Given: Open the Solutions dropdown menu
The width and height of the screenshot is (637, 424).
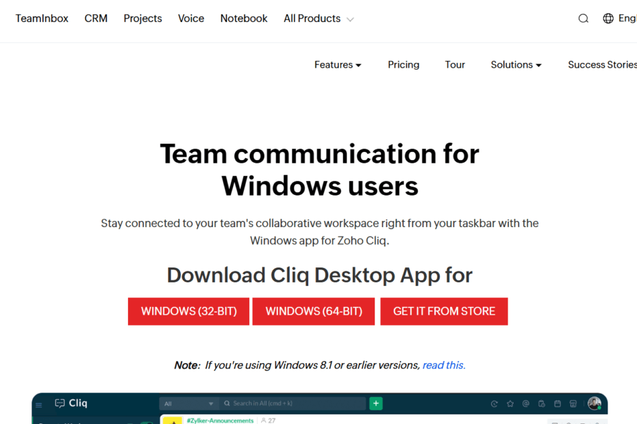Looking at the screenshot, I should coord(515,64).
